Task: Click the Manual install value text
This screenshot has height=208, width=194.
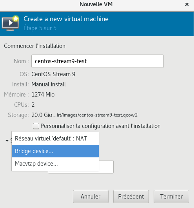Action: 49,84
